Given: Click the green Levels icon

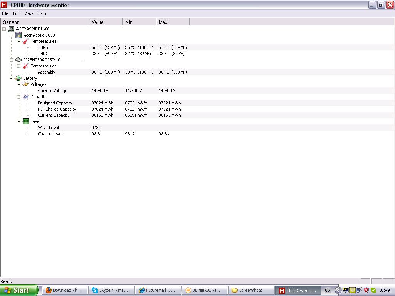Looking at the screenshot, I should coord(26,121).
